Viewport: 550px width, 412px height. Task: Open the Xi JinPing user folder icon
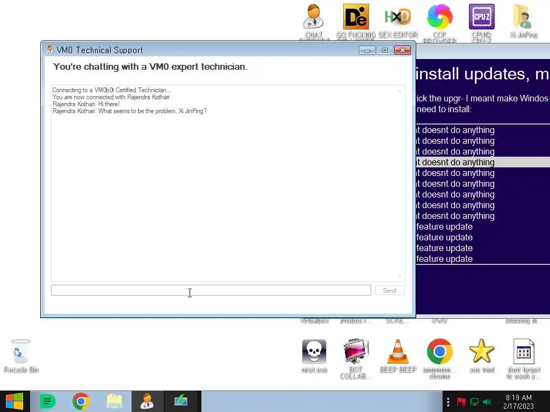523,21
